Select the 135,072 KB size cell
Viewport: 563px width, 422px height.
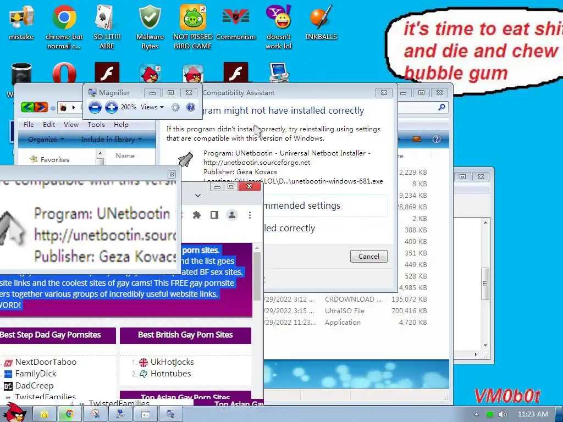(x=409, y=299)
